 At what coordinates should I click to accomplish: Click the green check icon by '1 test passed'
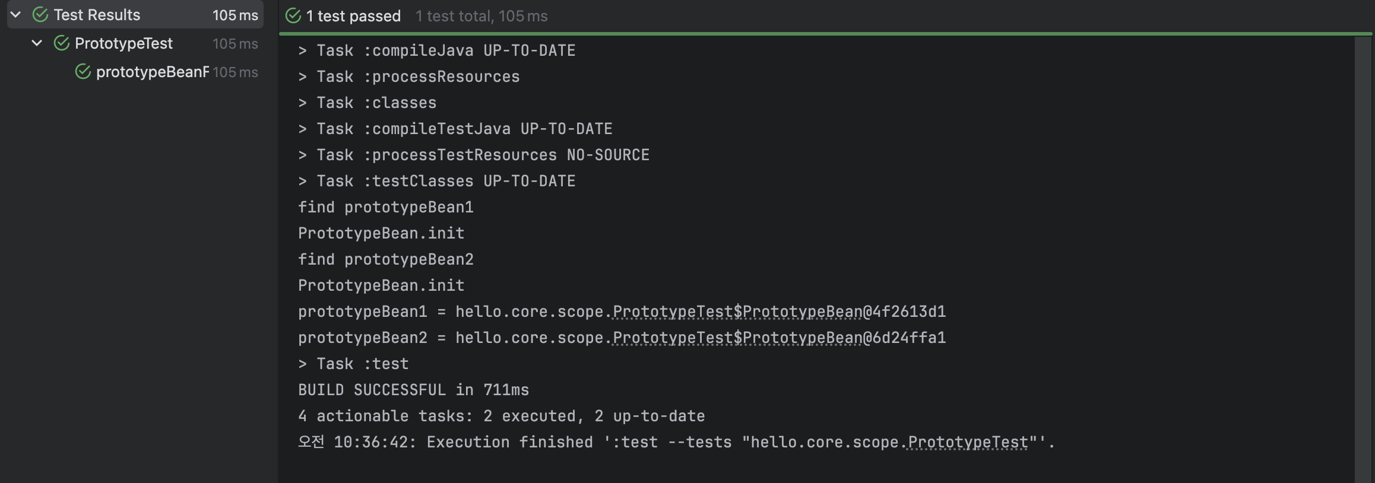293,16
